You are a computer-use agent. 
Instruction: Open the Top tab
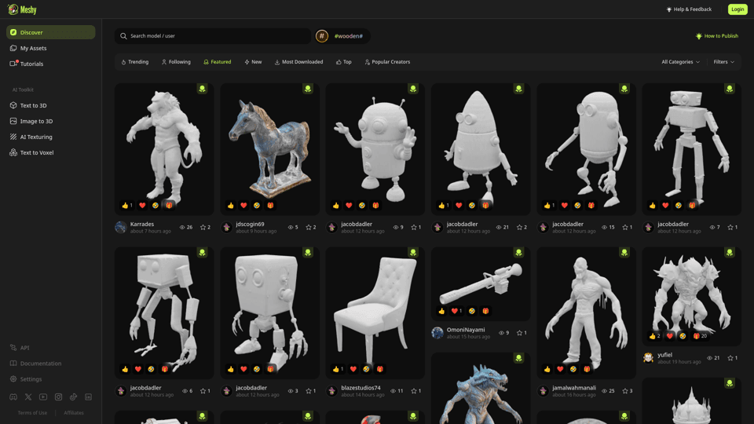344,62
